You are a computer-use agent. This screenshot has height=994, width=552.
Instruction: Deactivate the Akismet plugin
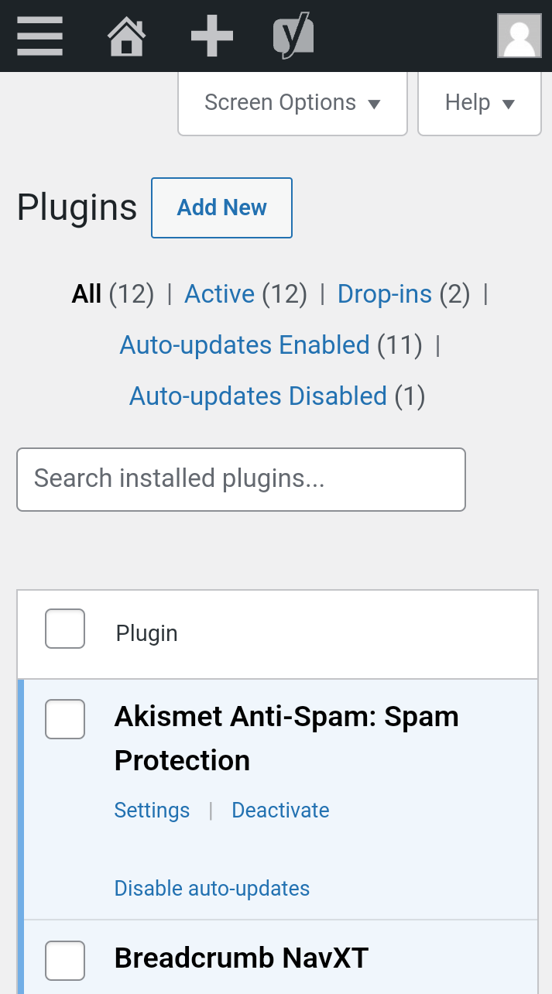tap(280, 811)
